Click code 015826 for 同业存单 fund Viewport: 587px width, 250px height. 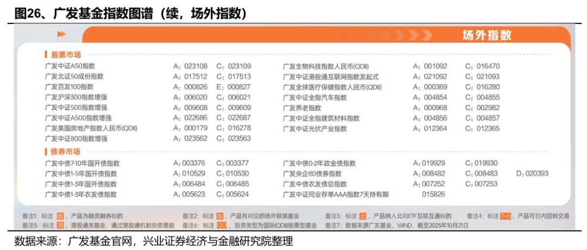[x=433, y=195]
